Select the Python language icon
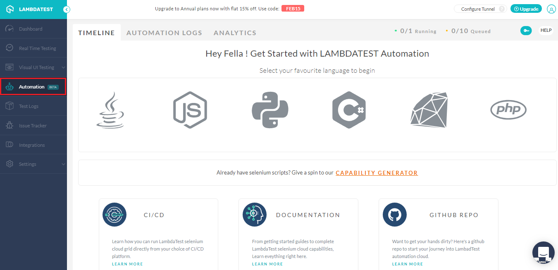Screen dimensions: 558x270 pos(270,110)
